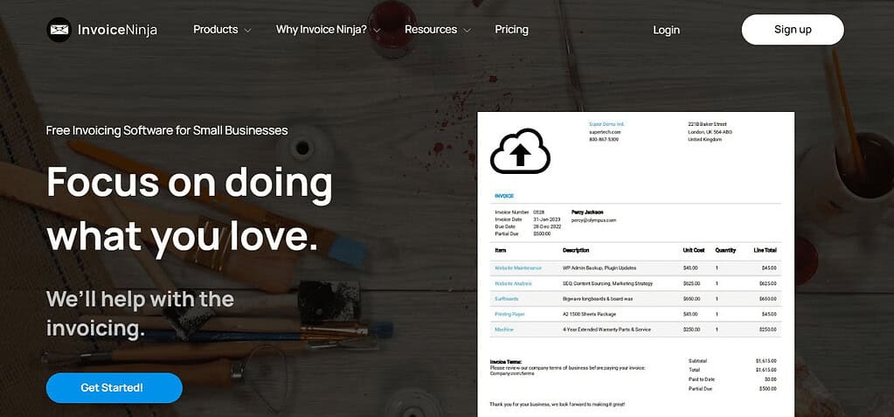Click 'SEO, Content Sourcing, Marketing Strategy' description
The height and width of the screenshot is (417, 894).
607,283
